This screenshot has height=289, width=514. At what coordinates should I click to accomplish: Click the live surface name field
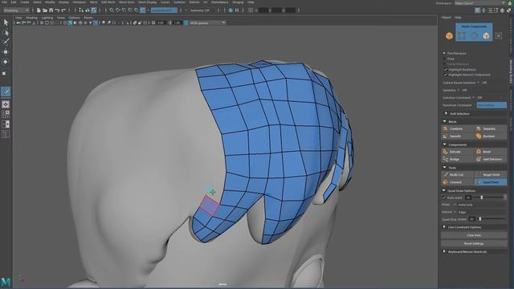coord(164,10)
